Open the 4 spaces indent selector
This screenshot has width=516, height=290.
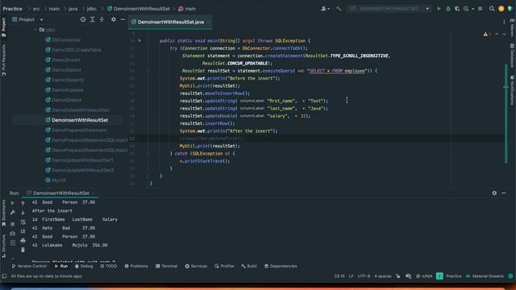383,276
